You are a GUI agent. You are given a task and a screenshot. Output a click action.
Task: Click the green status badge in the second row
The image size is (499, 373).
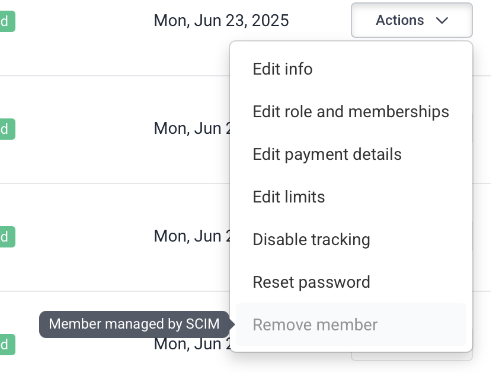pyautogui.click(x=7, y=128)
